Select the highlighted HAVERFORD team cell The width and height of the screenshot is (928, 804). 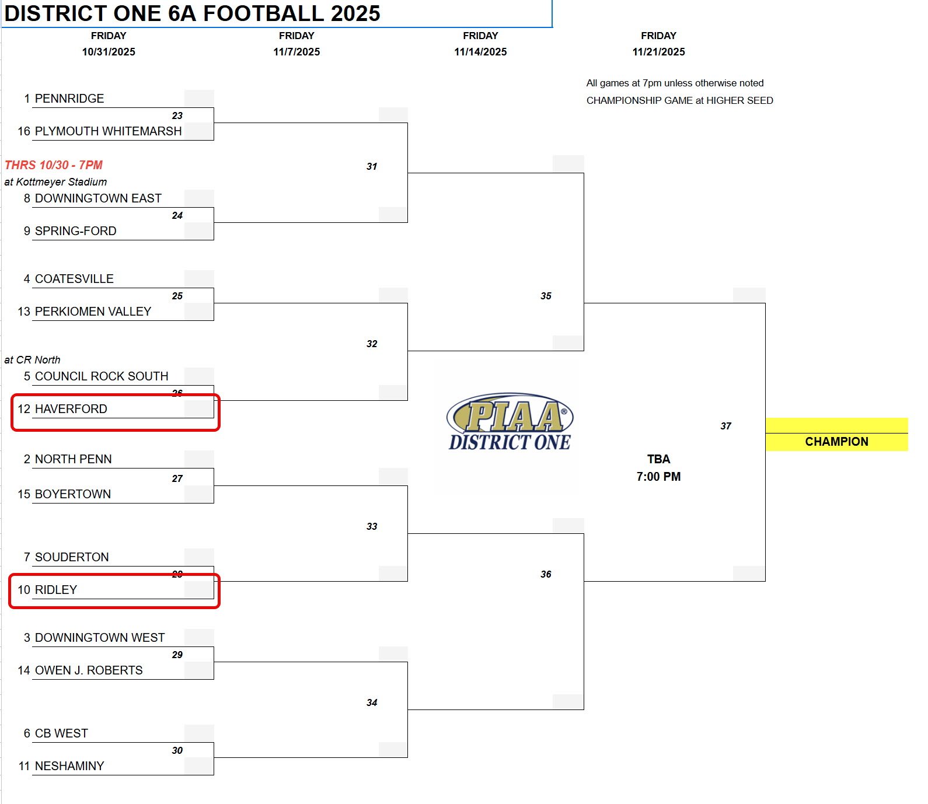(71, 409)
